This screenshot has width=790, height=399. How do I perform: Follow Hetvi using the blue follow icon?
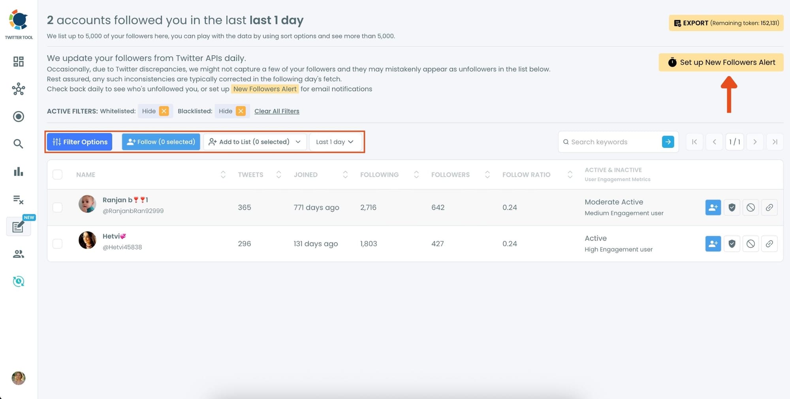tap(713, 244)
